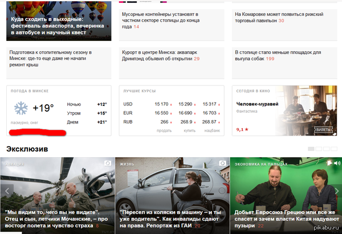Click the USD currency row label
Screen dimensions: 342x234
(128, 104)
